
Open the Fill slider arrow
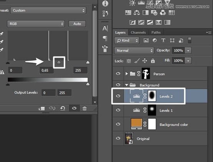pos(188,61)
